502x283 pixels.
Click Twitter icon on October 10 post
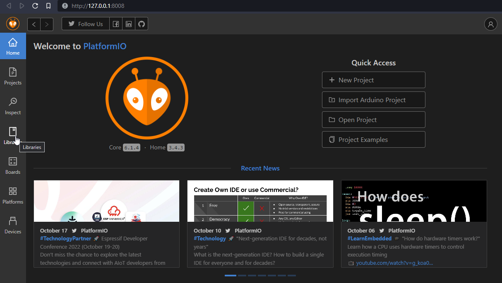tap(228, 230)
